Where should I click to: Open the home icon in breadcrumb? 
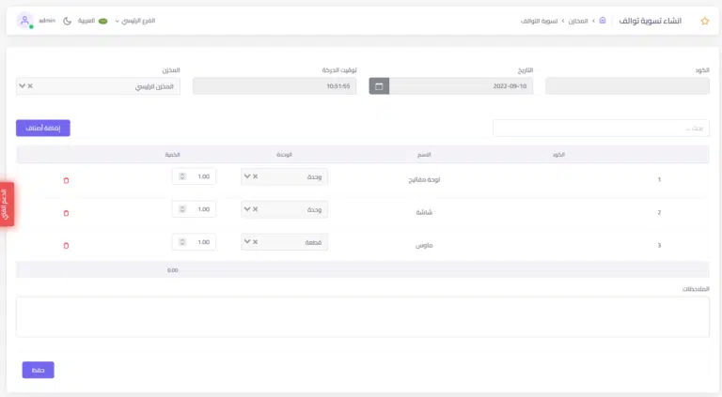click(603, 21)
